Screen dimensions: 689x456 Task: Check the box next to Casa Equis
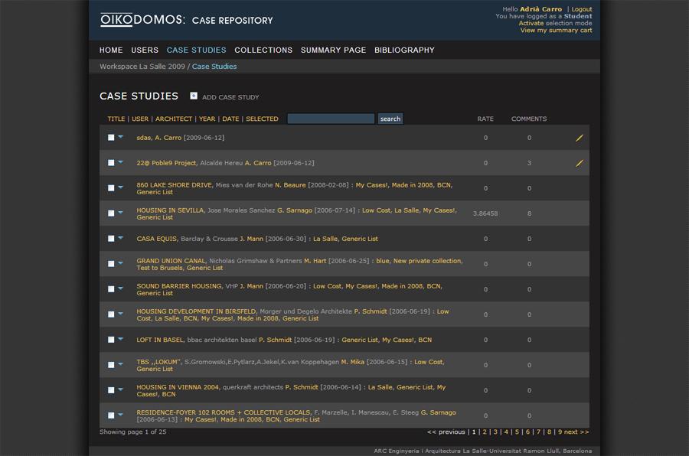(x=111, y=239)
